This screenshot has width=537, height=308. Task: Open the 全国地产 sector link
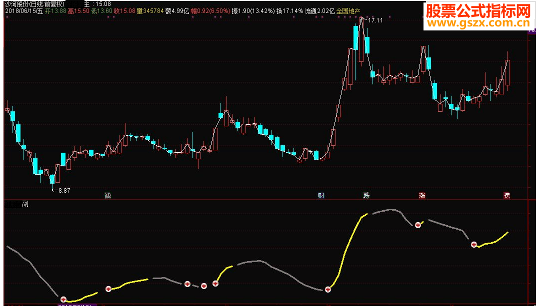tap(348, 11)
